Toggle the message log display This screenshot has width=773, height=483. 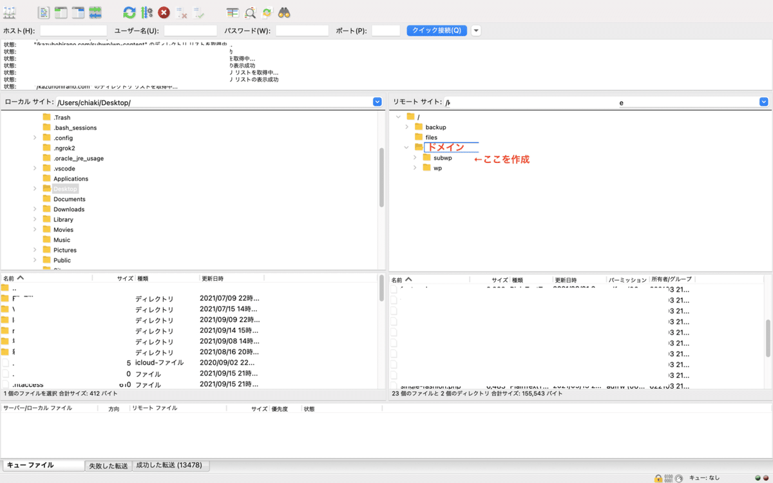(43, 12)
